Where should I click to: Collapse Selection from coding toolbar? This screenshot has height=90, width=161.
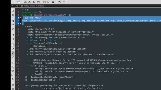pyautogui.click(x=13, y=25)
